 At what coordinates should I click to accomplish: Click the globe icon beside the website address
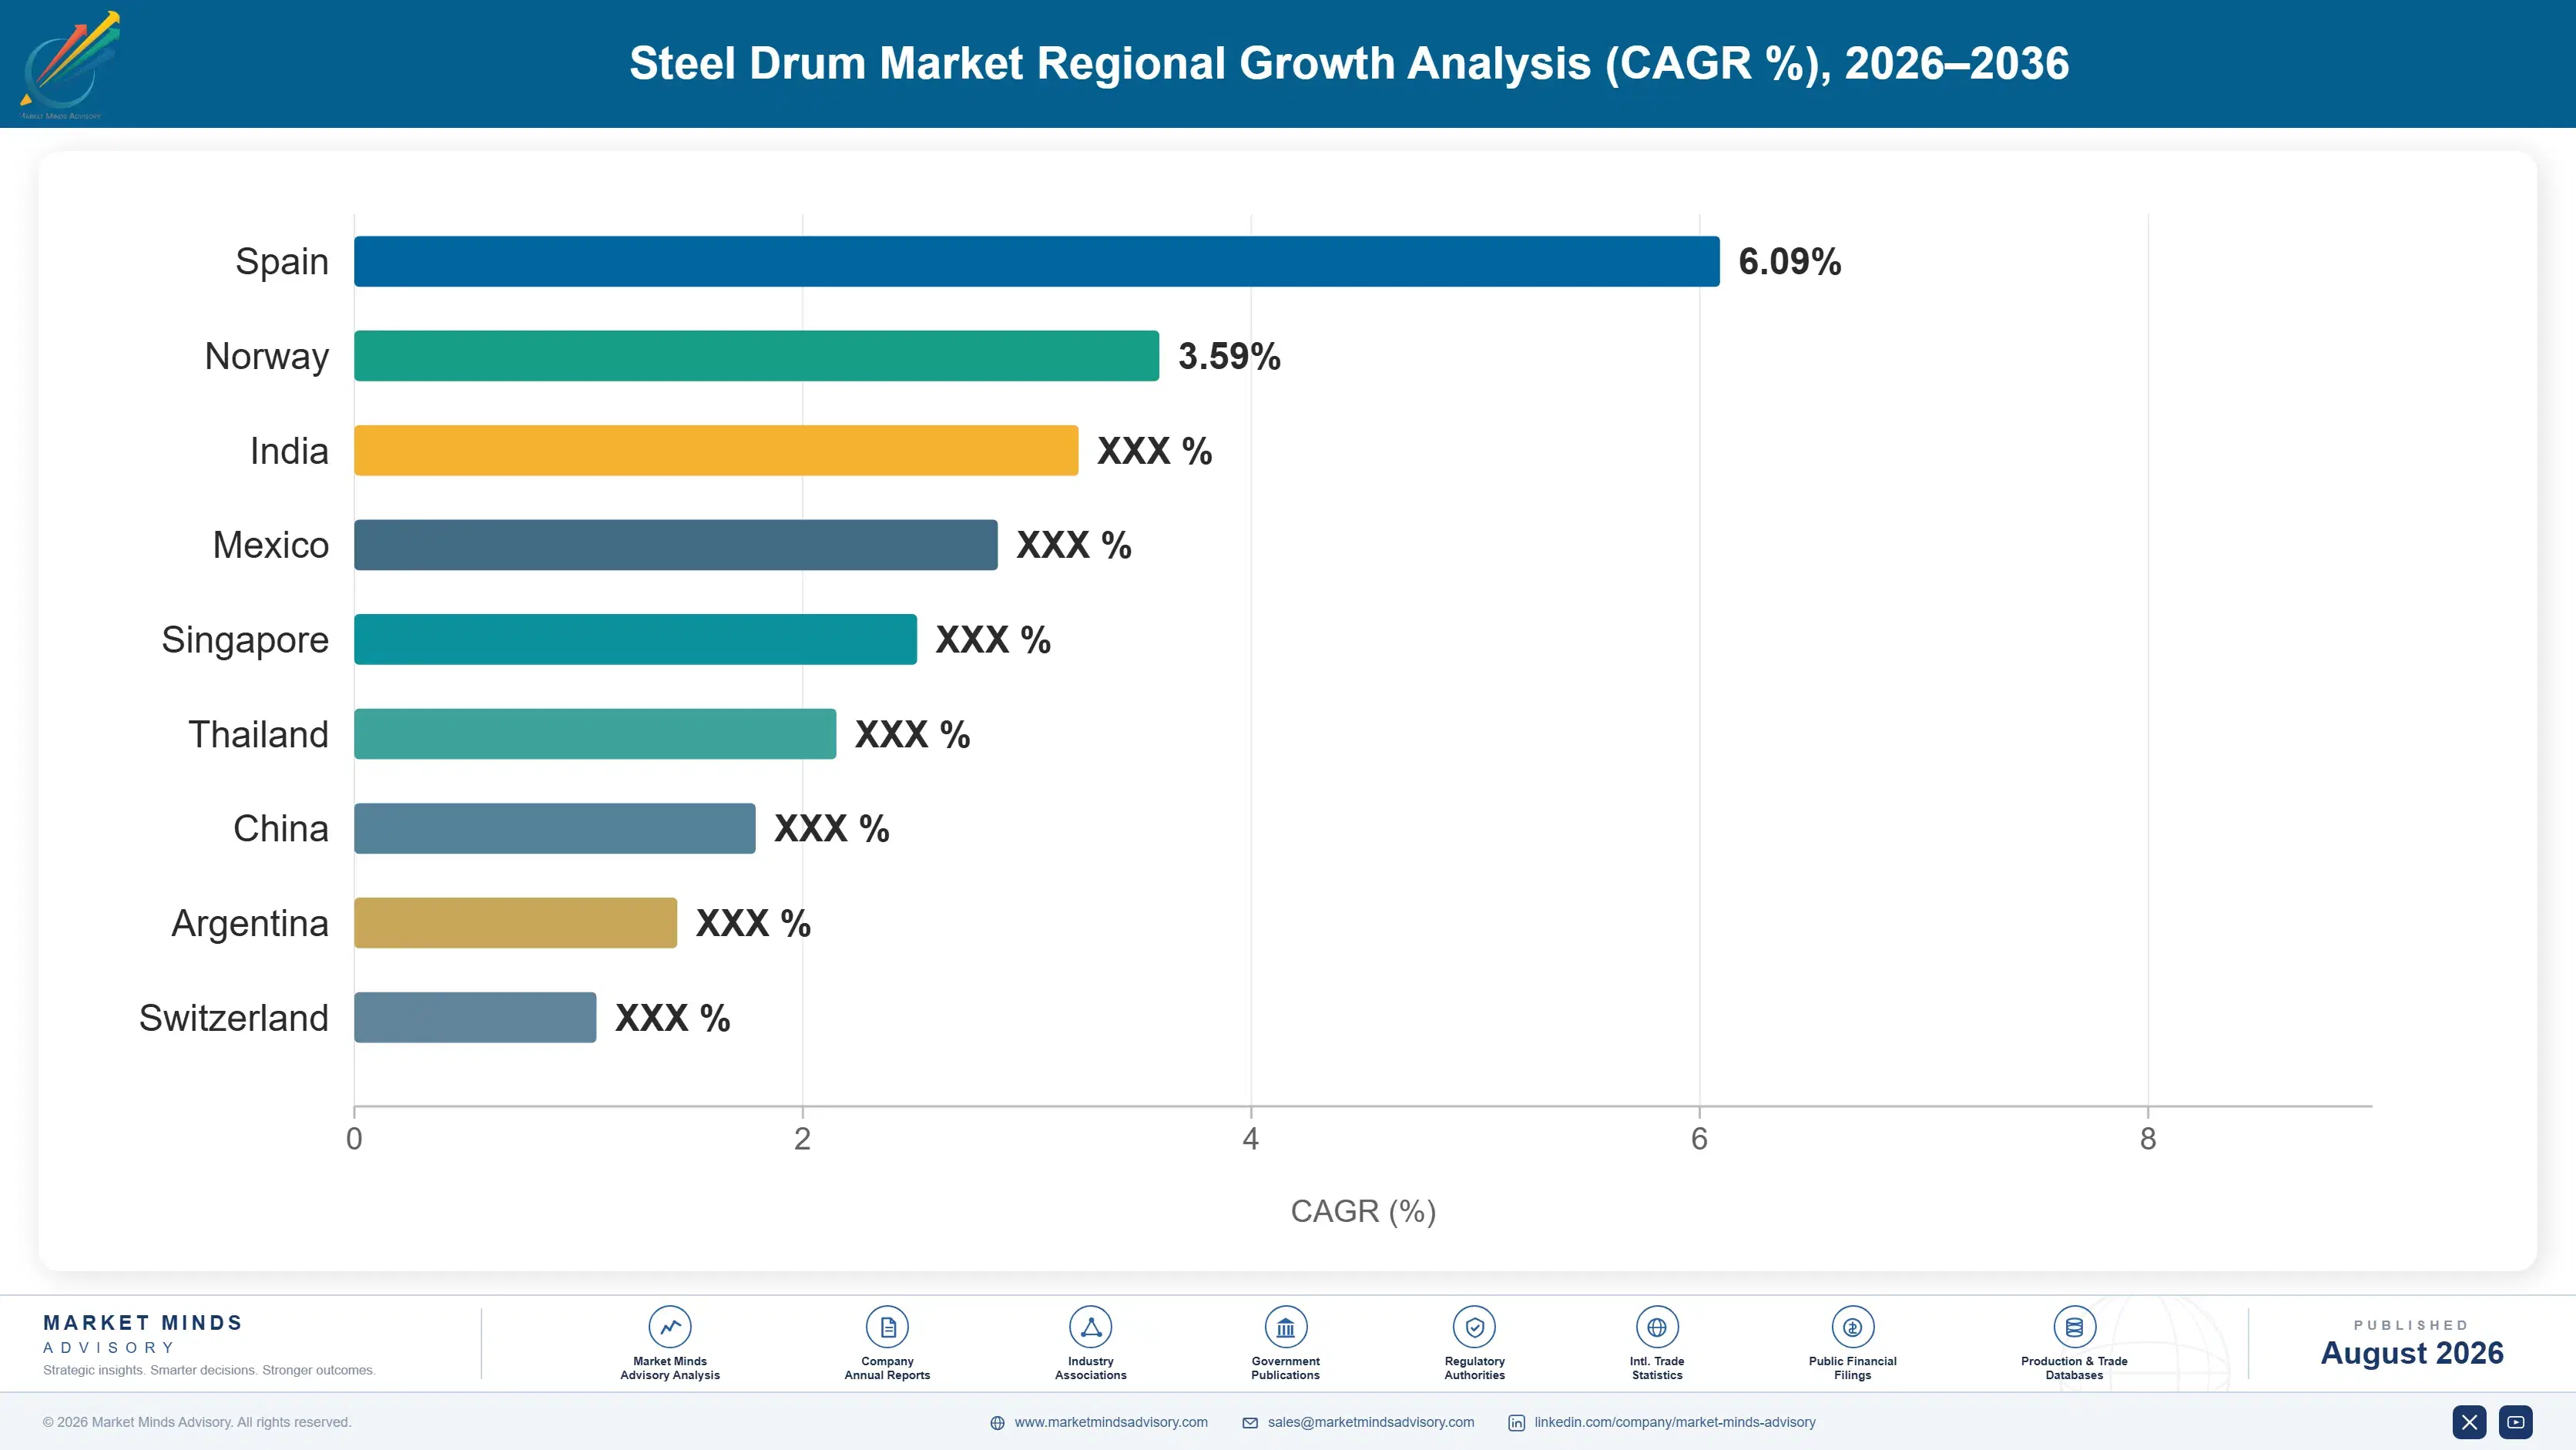(x=997, y=1423)
